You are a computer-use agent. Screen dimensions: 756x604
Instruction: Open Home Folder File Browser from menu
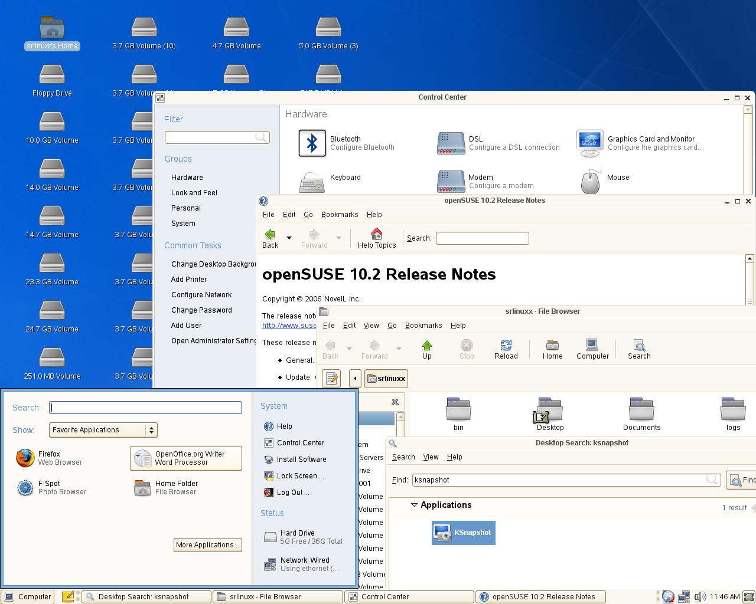click(x=167, y=488)
